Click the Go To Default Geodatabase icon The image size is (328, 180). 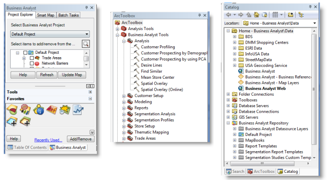pos(265,15)
